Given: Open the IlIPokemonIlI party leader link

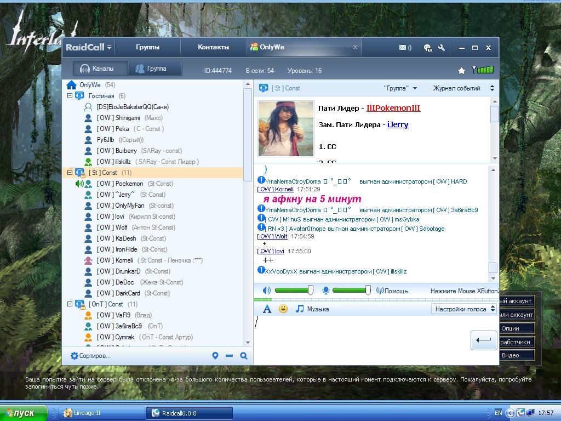Looking at the screenshot, I should click(393, 108).
